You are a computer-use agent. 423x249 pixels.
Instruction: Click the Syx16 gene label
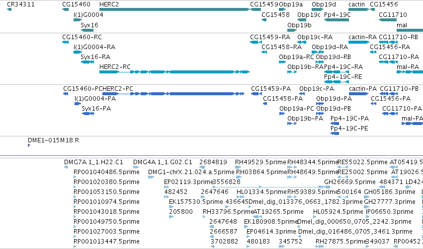click(89, 25)
